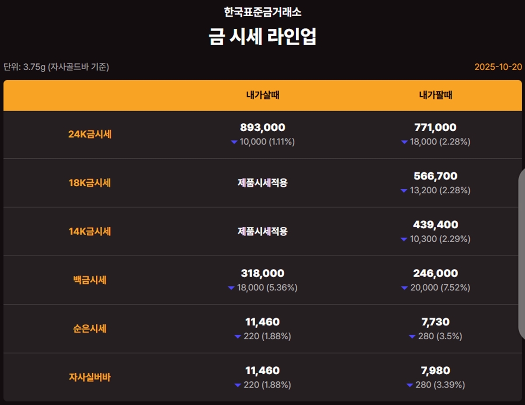Click the down arrow beside 10,300 (2.29%)
525x405 pixels.
pyautogui.click(x=405, y=239)
